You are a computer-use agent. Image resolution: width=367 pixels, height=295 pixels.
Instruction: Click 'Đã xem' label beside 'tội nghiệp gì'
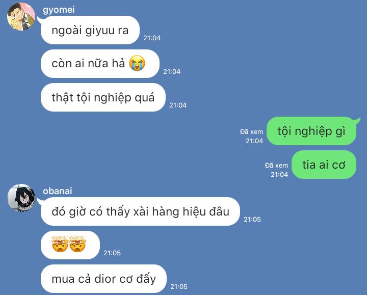tap(252, 132)
